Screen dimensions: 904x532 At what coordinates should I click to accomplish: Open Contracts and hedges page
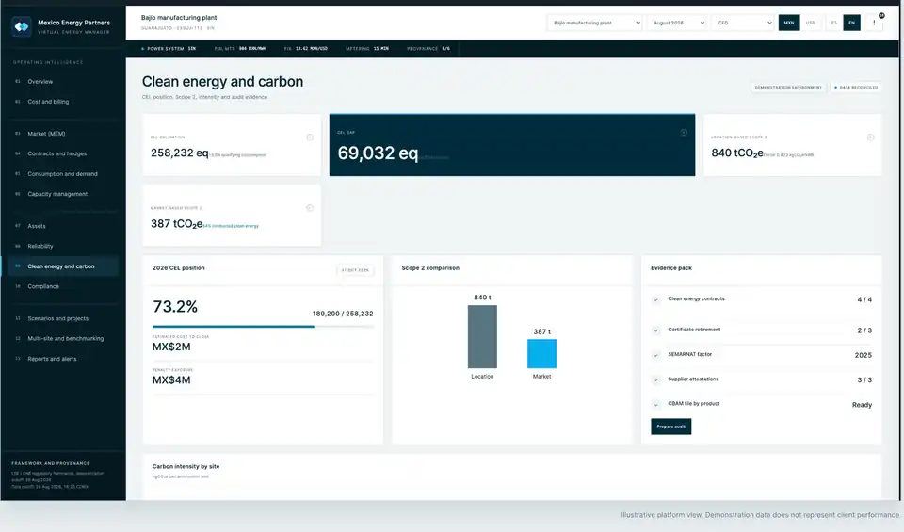coord(63,153)
